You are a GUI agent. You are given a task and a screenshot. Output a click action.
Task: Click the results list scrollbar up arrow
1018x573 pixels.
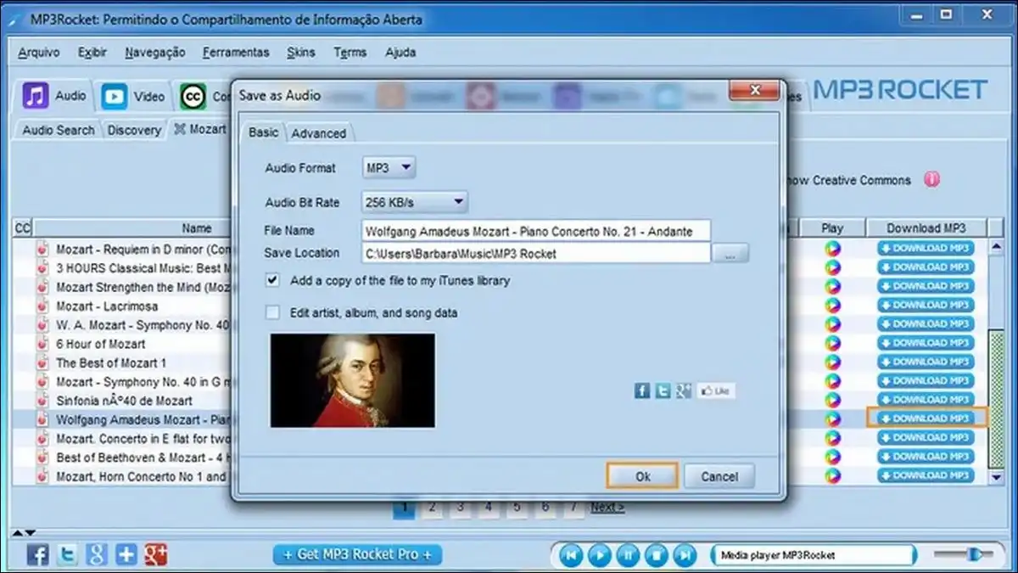998,246
